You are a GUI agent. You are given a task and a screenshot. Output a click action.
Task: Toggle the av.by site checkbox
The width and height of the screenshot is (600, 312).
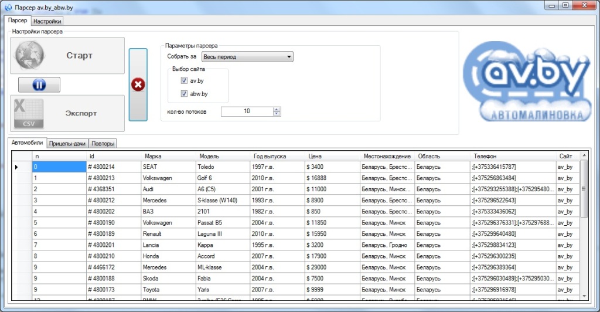[x=184, y=80]
